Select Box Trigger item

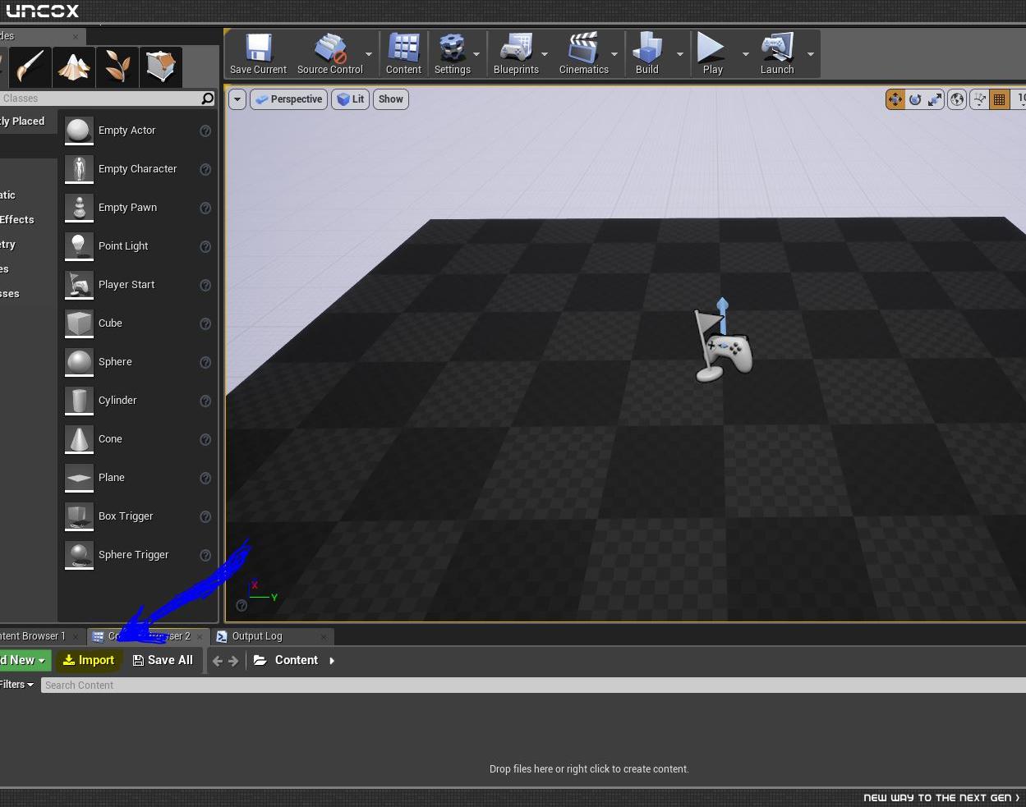pyautogui.click(x=138, y=516)
